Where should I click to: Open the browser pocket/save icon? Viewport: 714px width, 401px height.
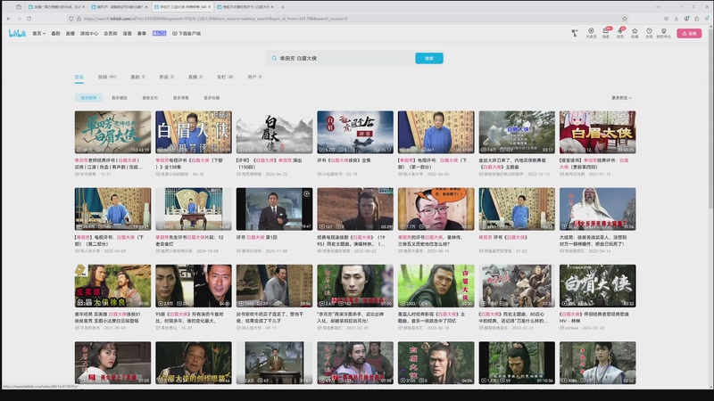click(x=666, y=19)
